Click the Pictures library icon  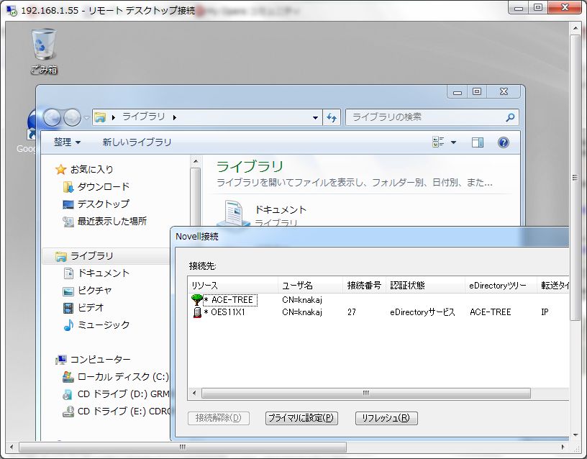[68, 291]
